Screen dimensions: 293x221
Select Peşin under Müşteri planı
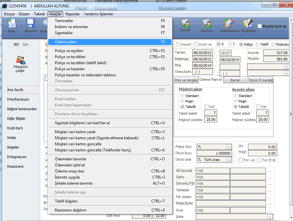(182, 101)
